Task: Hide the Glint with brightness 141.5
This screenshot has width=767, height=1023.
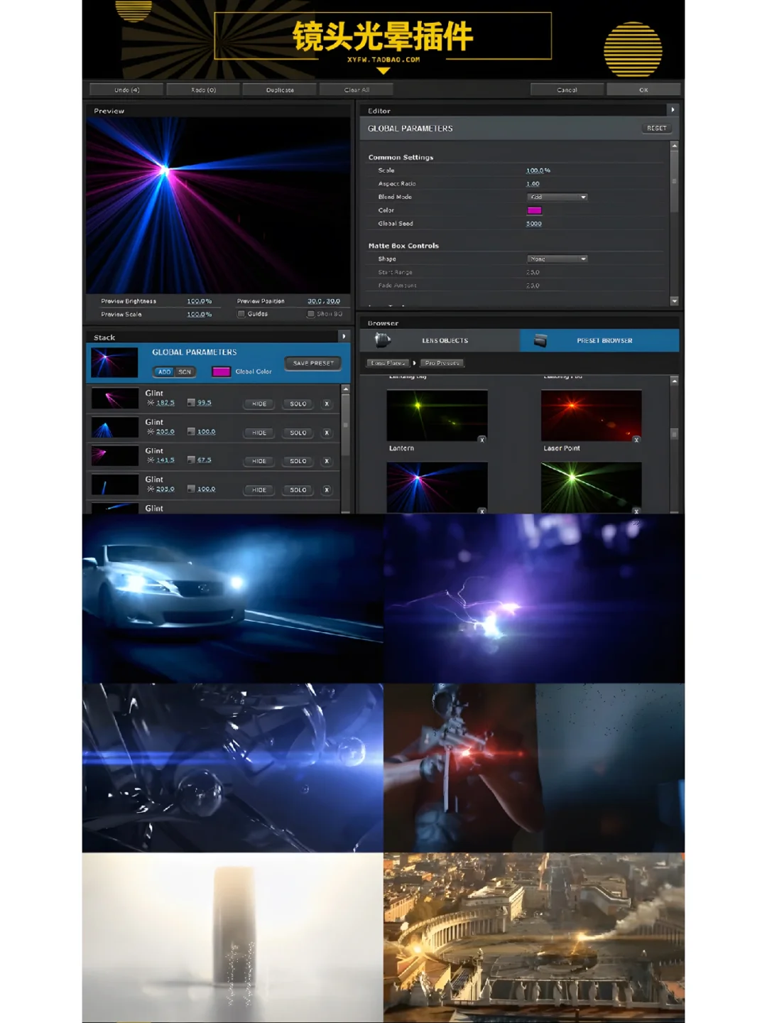Action: pos(259,461)
